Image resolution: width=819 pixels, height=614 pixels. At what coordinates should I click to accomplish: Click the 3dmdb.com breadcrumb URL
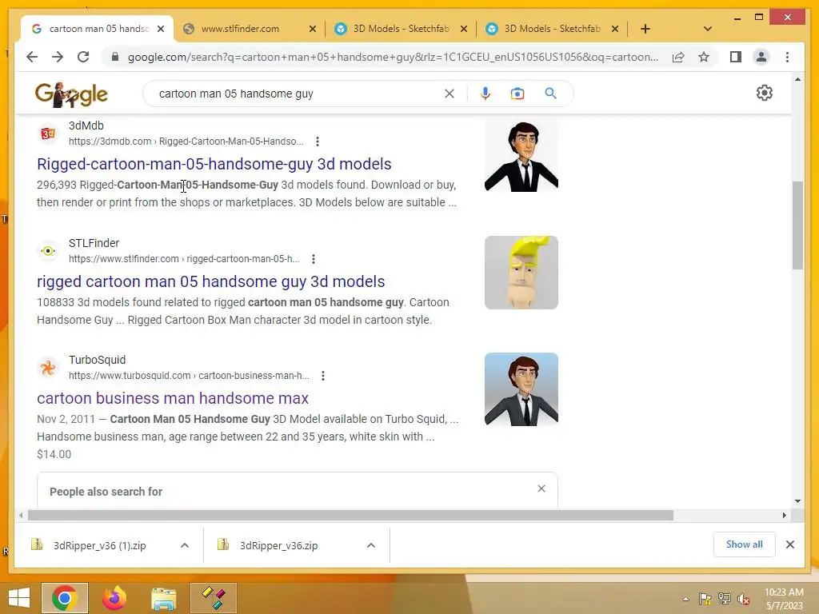tap(186, 142)
